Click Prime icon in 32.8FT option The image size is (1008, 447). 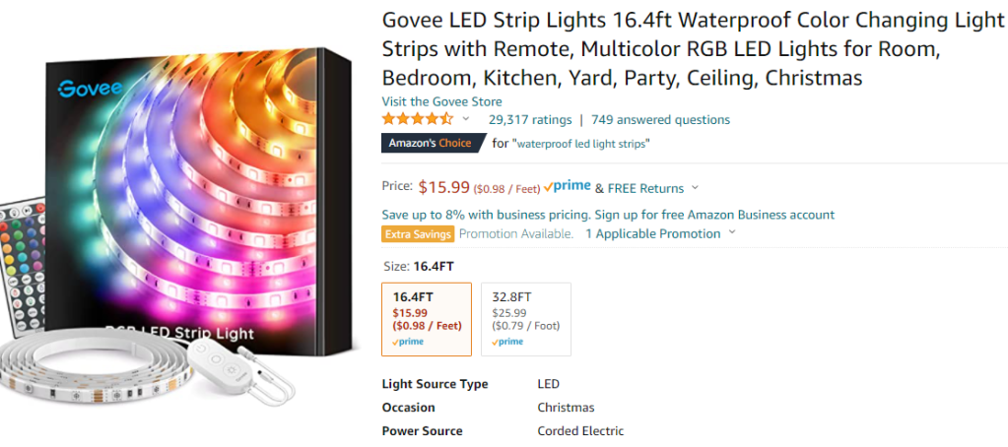(507, 342)
